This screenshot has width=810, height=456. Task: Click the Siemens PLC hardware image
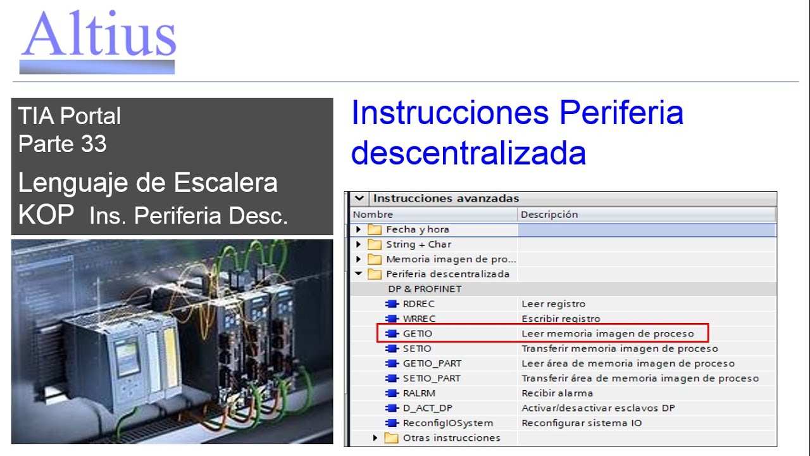point(172,341)
